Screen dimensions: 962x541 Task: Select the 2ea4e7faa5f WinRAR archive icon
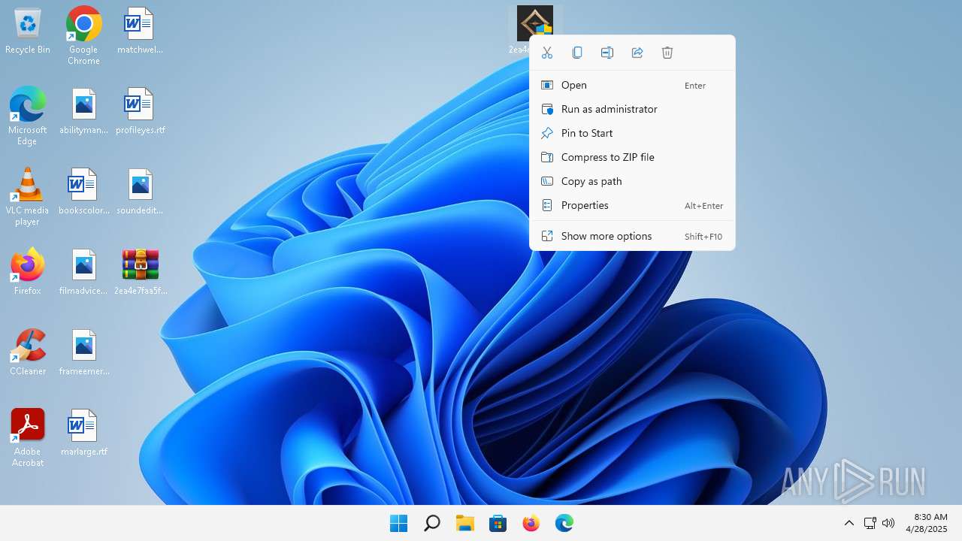[x=140, y=272]
